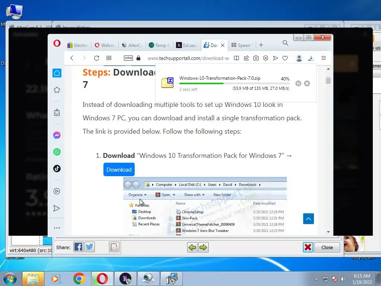Click the scroll-to-top blue arrow button
Screen dimensions: 381x286
pyautogui.click(x=308, y=219)
